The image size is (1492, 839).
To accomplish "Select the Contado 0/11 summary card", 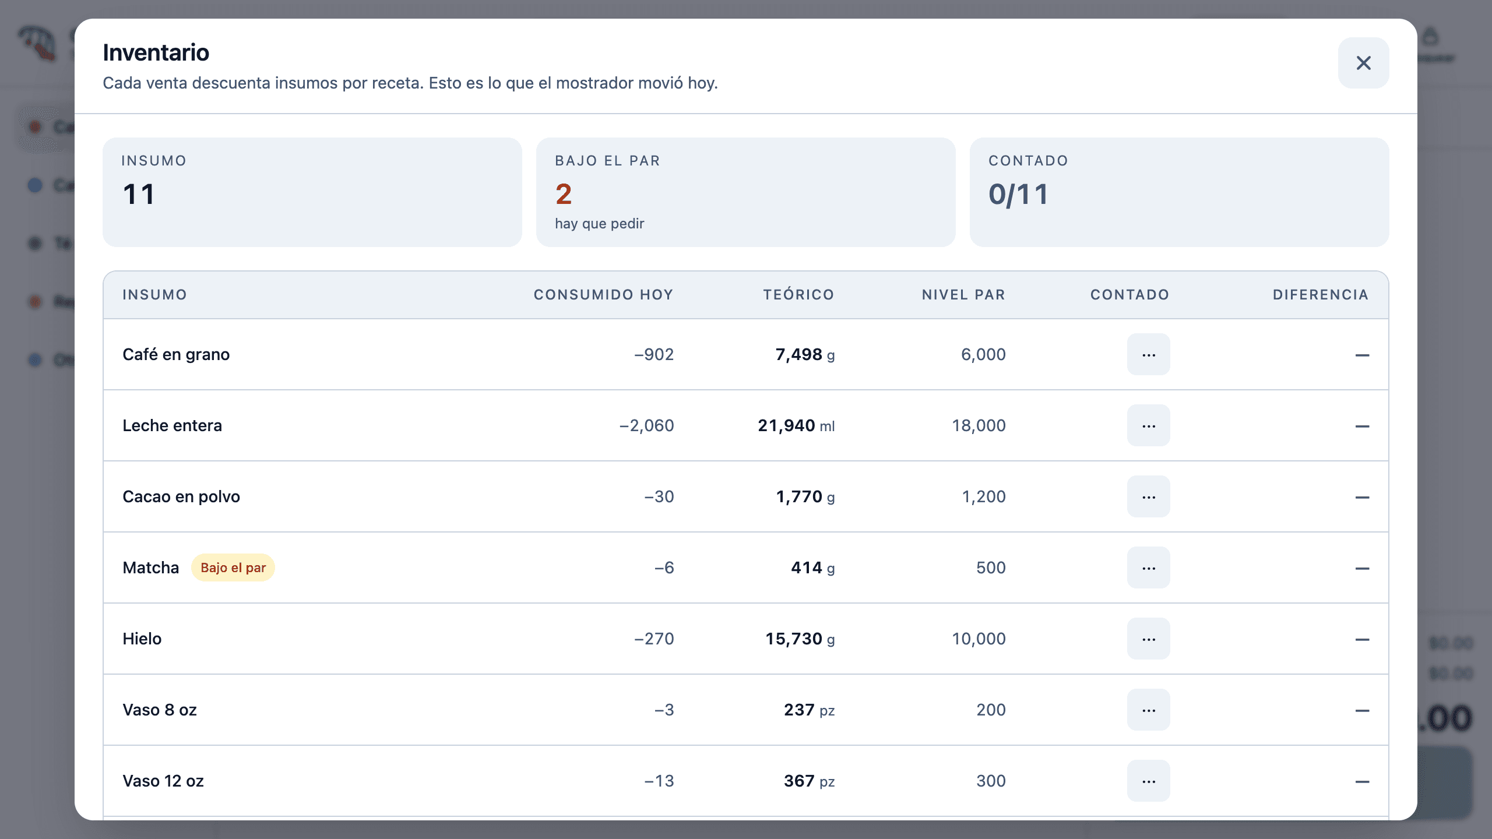I will [1179, 192].
